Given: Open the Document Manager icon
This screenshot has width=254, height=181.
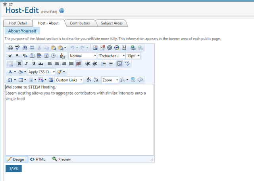Looking at the screenshot, I should pyautogui.click(x=102, y=48).
